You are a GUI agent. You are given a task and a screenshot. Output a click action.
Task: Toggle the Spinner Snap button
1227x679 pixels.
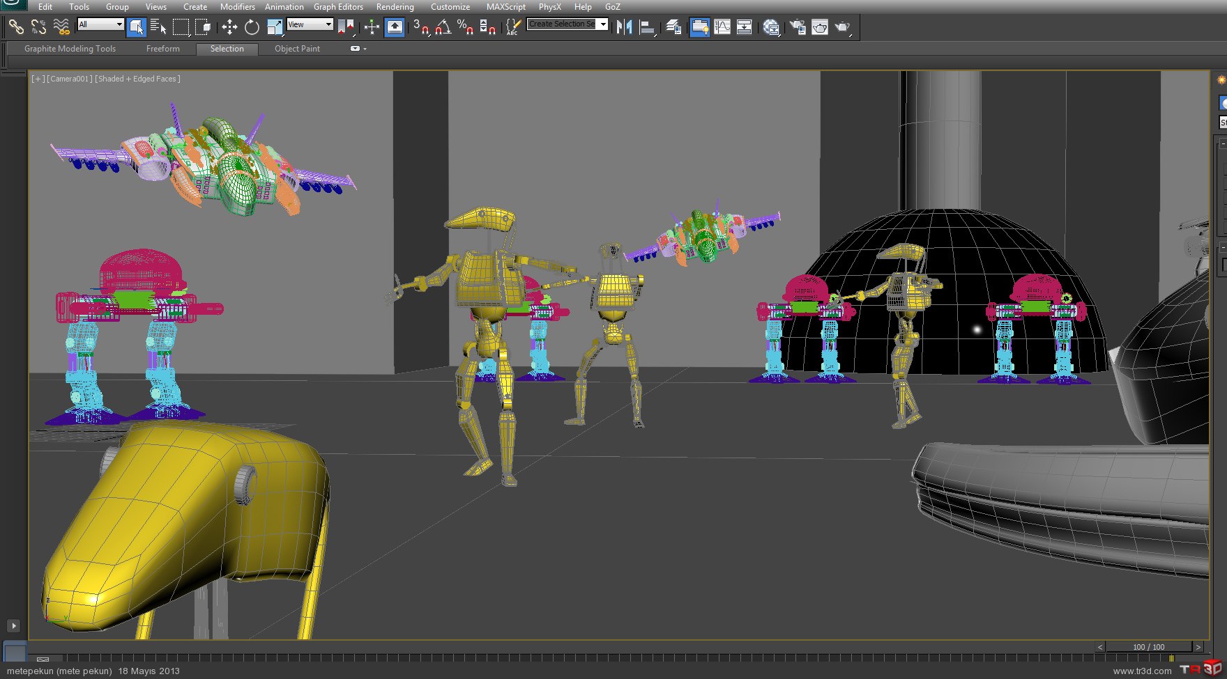487,27
